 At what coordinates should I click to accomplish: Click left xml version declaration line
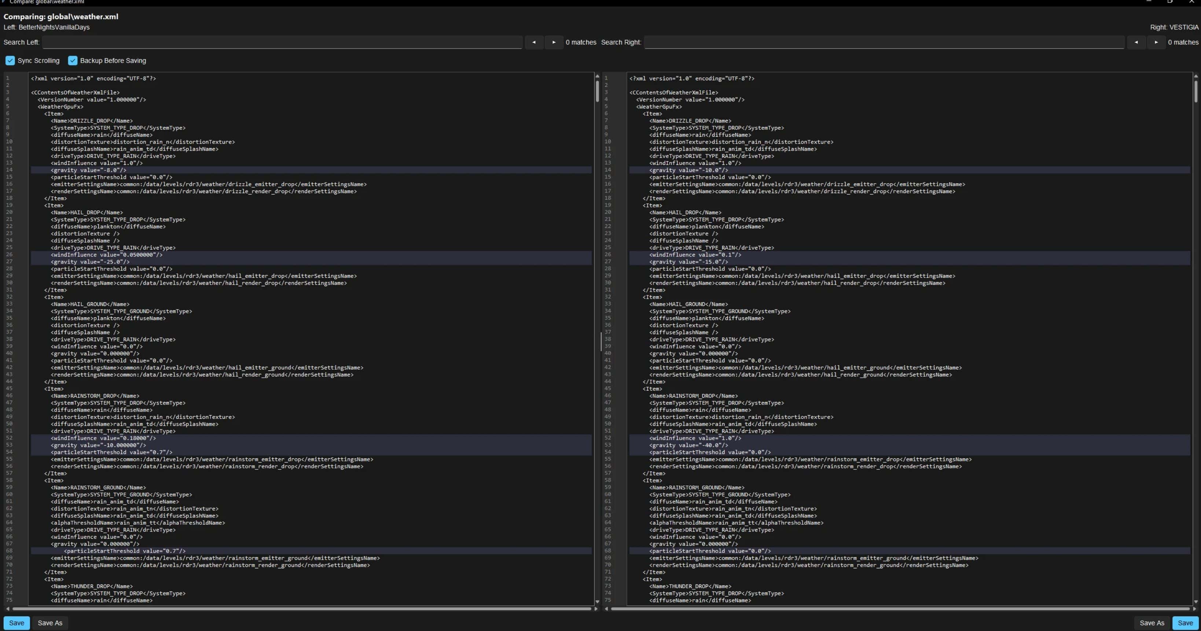[x=93, y=78]
